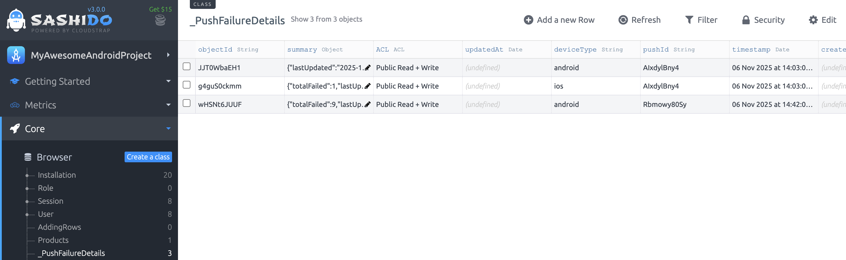Screen dimensions: 846x260
Task: Click the Edit gear icon
Action: coord(813,20)
